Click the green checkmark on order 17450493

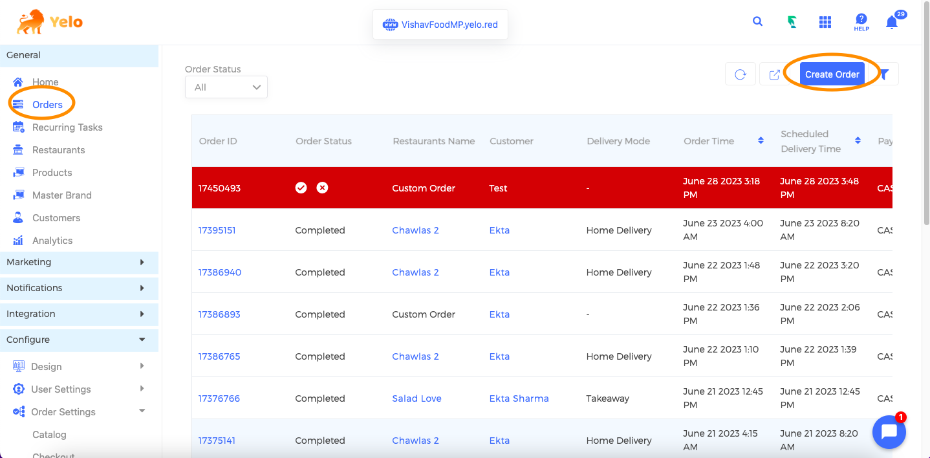coord(301,188)
